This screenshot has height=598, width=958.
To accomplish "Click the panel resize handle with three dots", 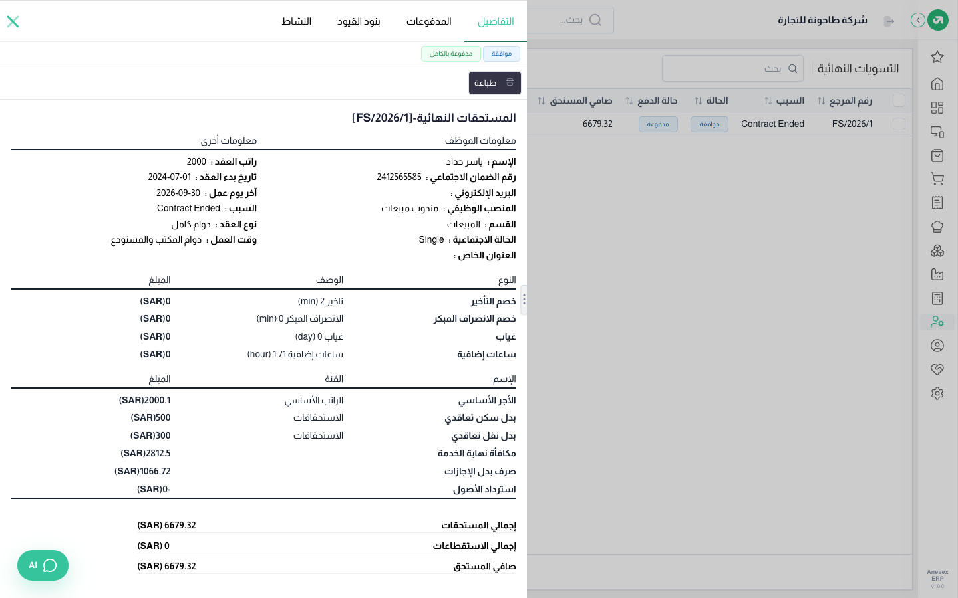I will 524,300.
